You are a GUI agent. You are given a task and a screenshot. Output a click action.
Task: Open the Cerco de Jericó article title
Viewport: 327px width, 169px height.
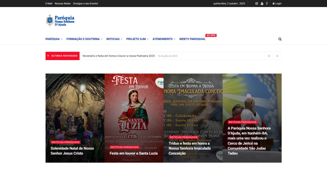click(249, 141)
